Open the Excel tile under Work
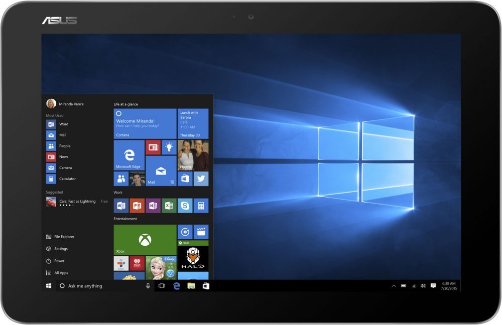Viewport: 502px width, 325px height. pos(169,206)
